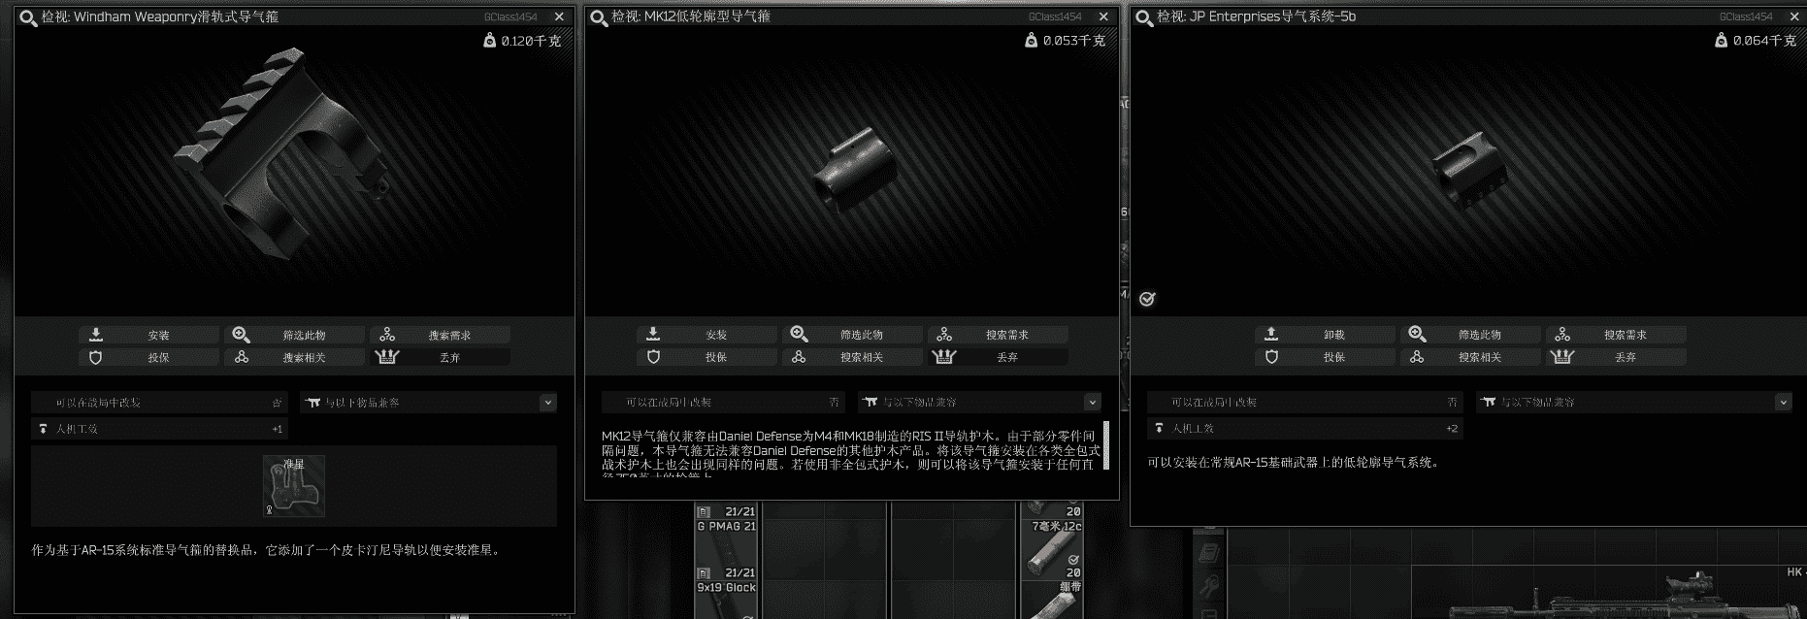Click Search linked (搜索相关) in Windham window
This screenshot has width=1807, height=619.
tap(294, 357)
